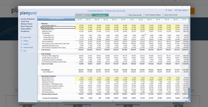Select Growth Rate (O2) row
The image size is (208, 107).
pyautogui.click(x=49, y=37)
